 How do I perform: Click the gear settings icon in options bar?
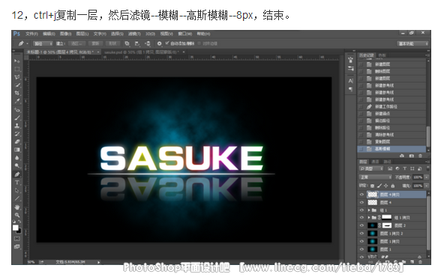159,43
